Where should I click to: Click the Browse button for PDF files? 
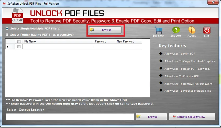(x=105, y=30)
